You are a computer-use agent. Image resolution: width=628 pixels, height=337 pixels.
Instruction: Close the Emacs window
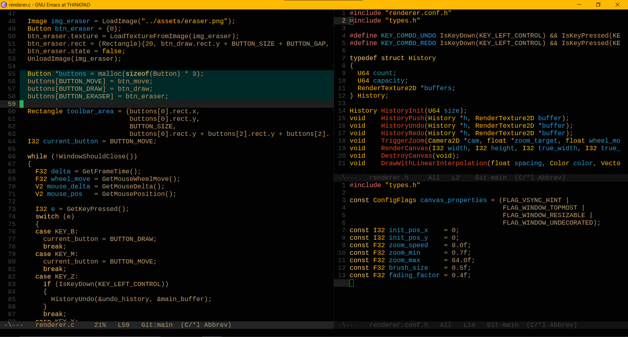click(618, 5)
